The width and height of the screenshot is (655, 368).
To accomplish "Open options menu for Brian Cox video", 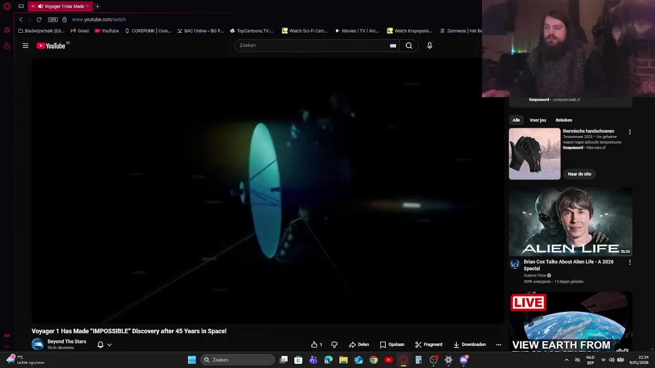I will [x=630, y=262].
